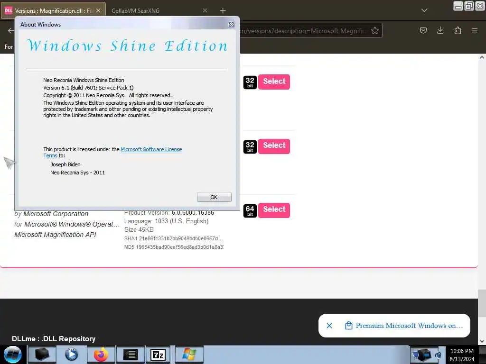Click the shopping bag icon in the ad

point(349,326)
